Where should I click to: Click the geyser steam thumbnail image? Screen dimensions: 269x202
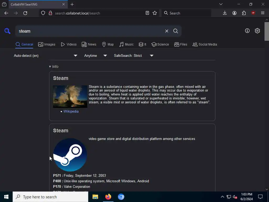tap(70, 97)
